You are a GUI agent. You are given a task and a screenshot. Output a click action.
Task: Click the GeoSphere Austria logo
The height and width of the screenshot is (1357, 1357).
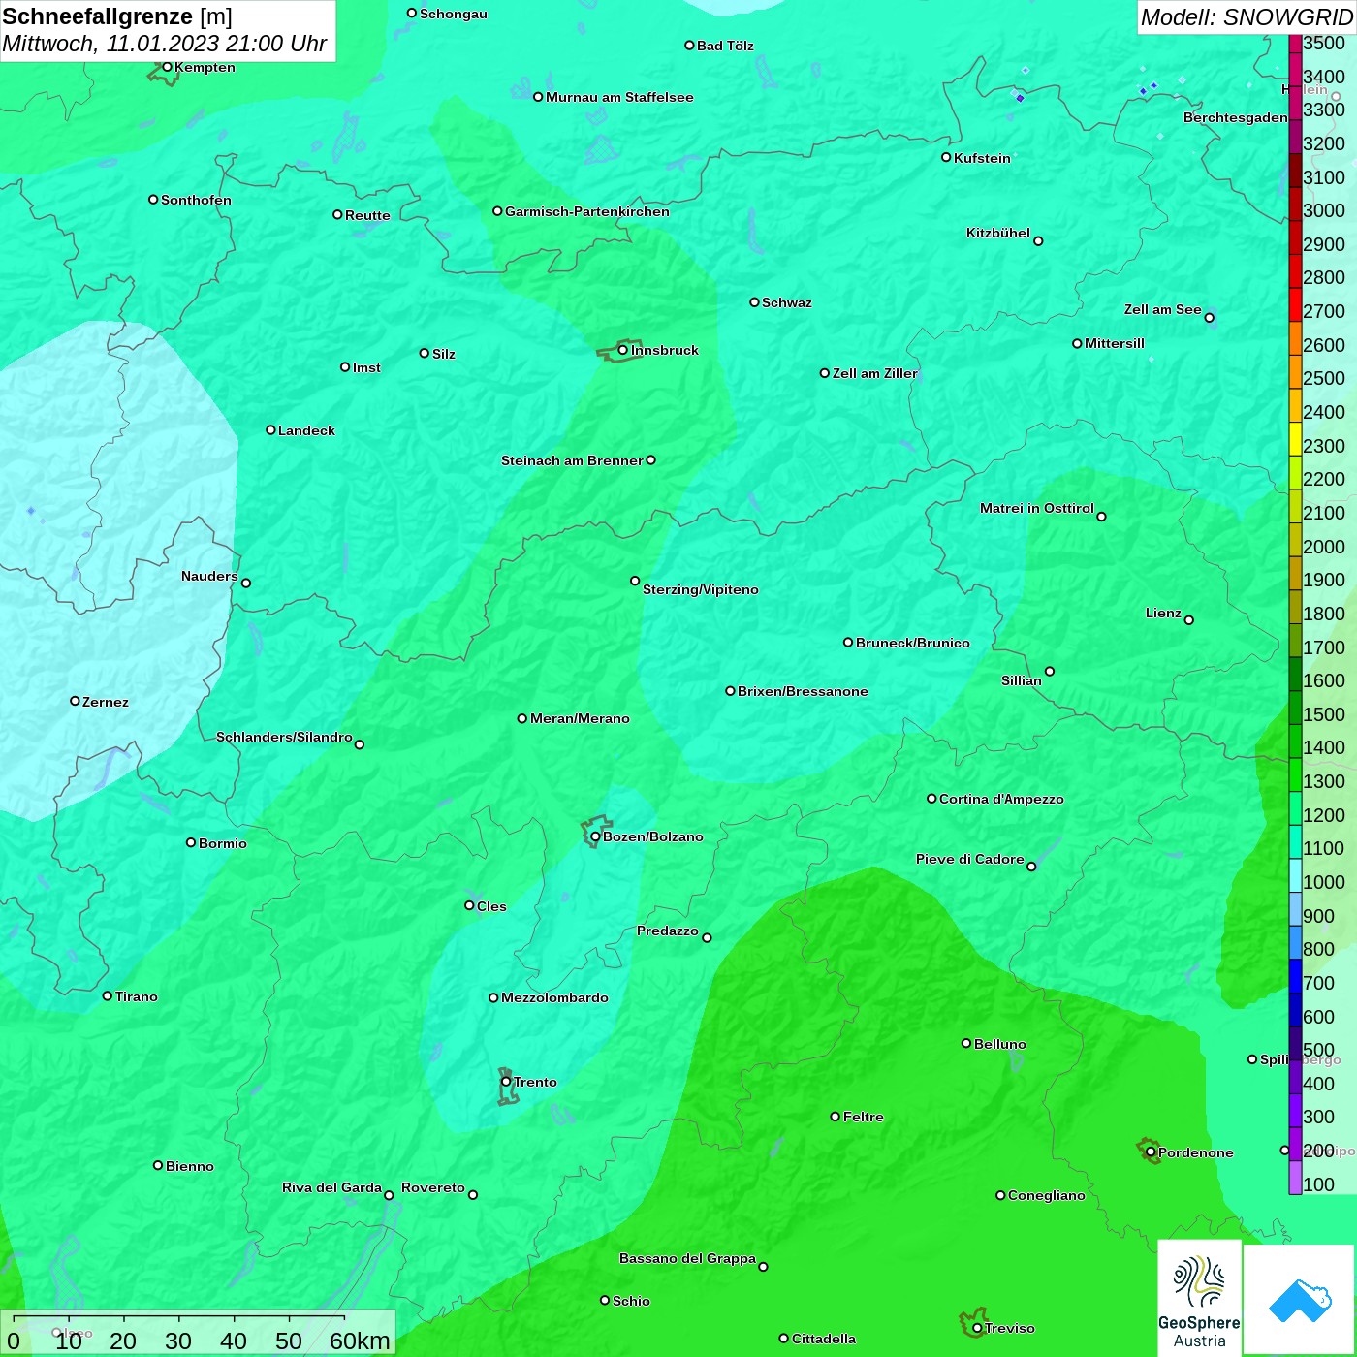pos(1199,1298)
